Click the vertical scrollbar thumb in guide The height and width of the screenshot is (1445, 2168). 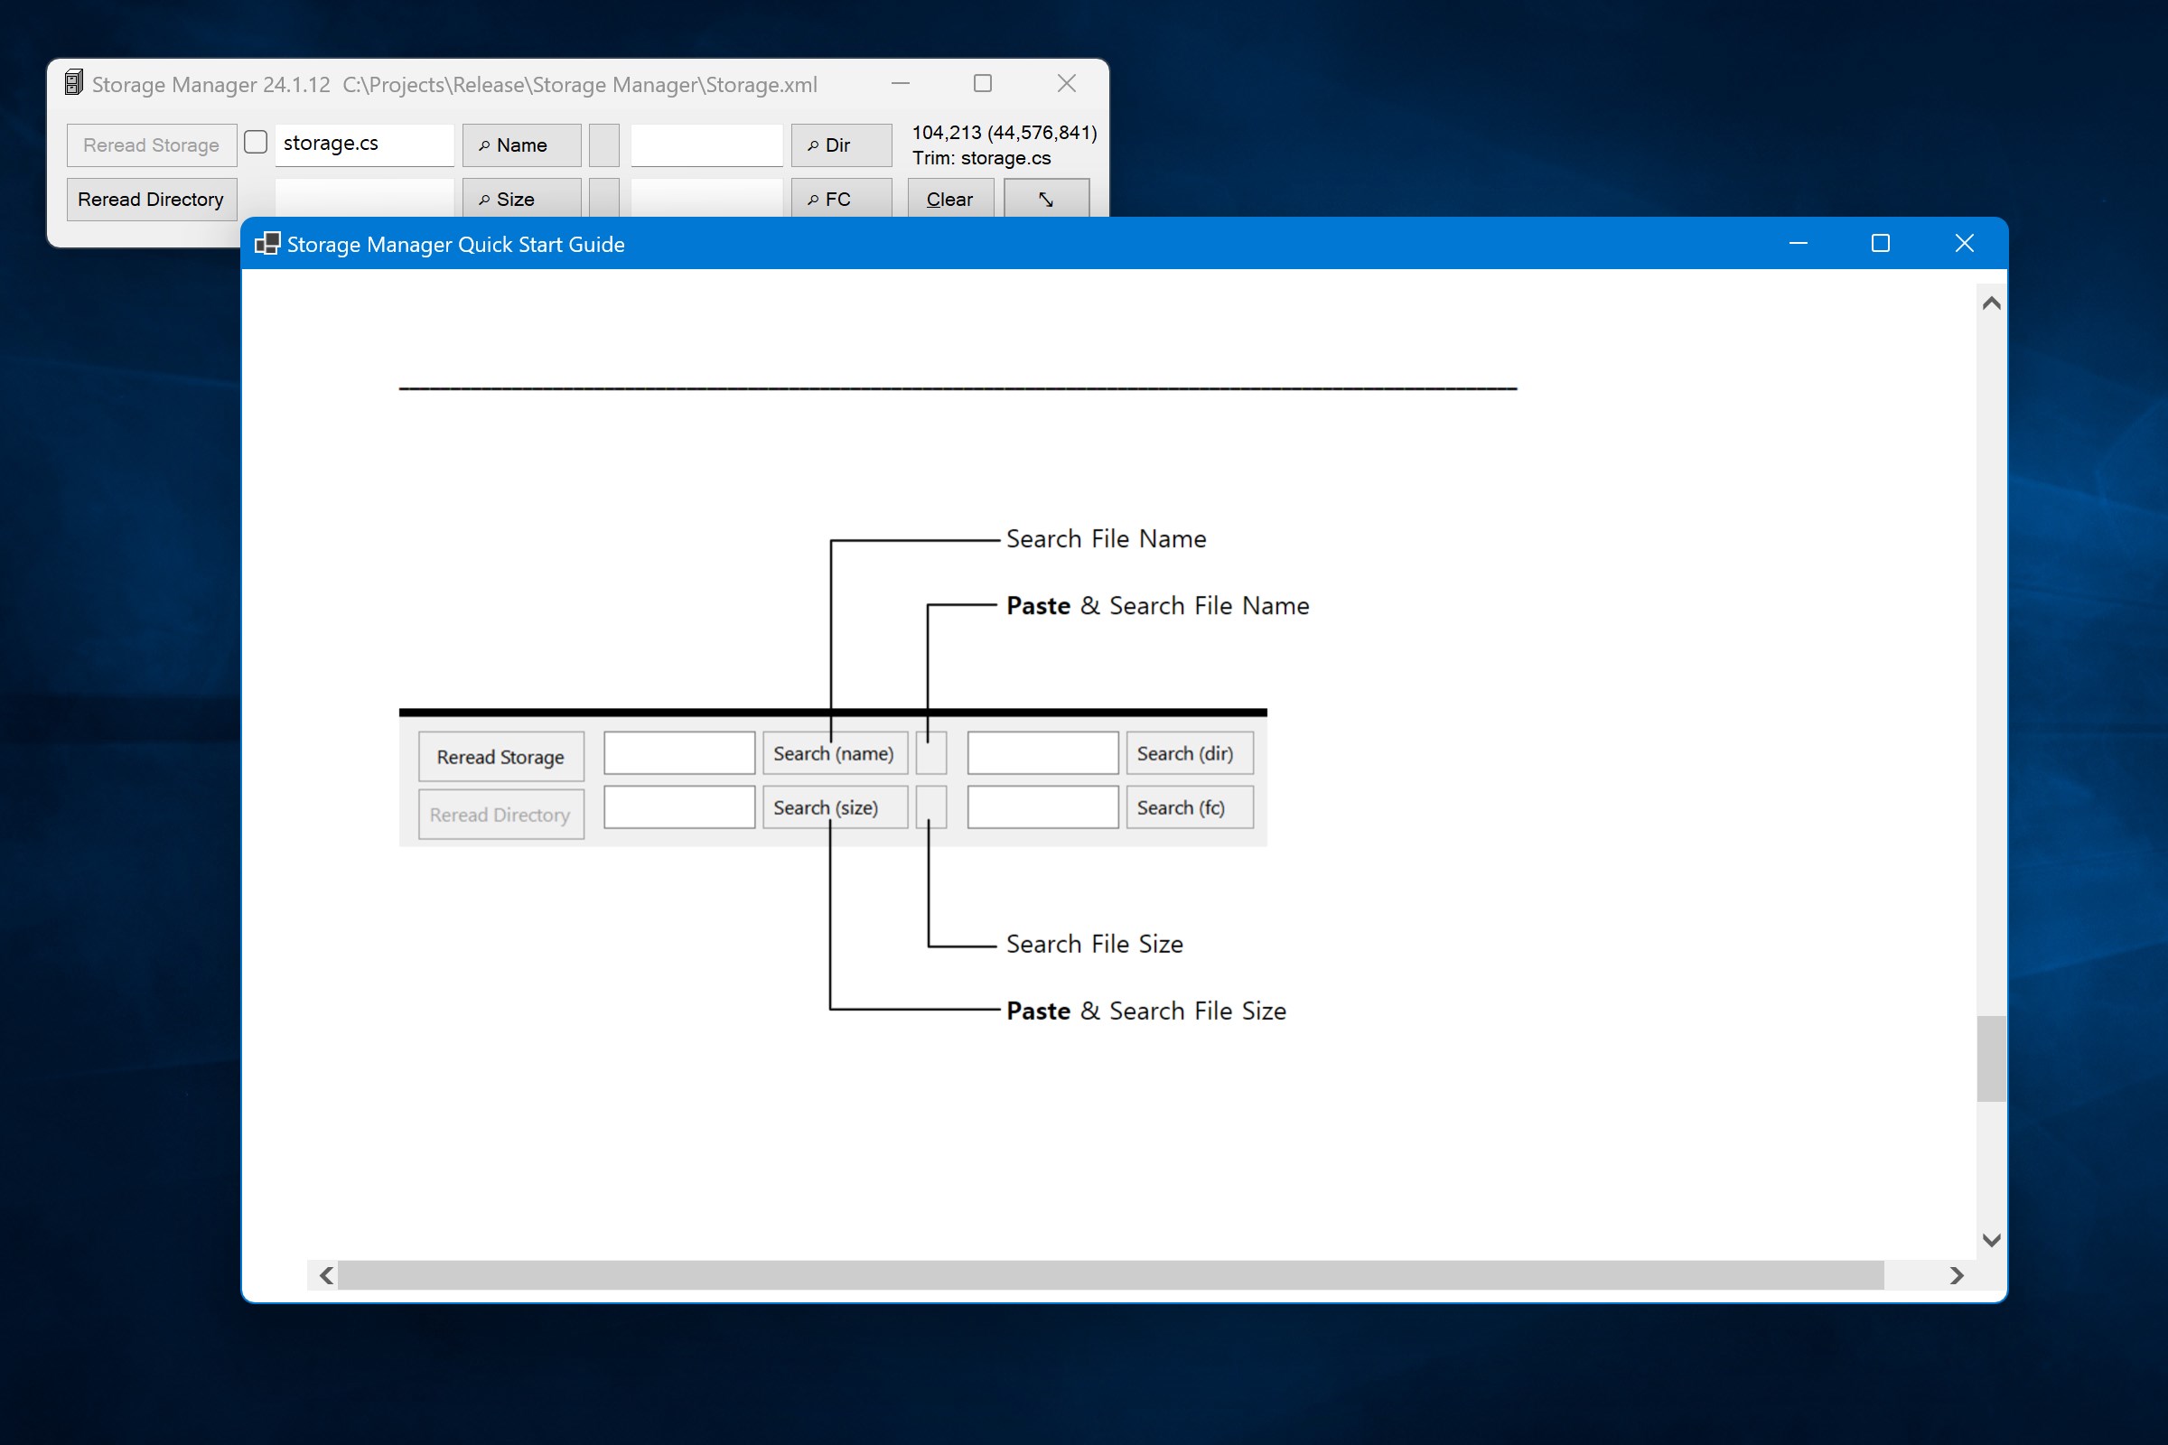click(1991, 1058)
